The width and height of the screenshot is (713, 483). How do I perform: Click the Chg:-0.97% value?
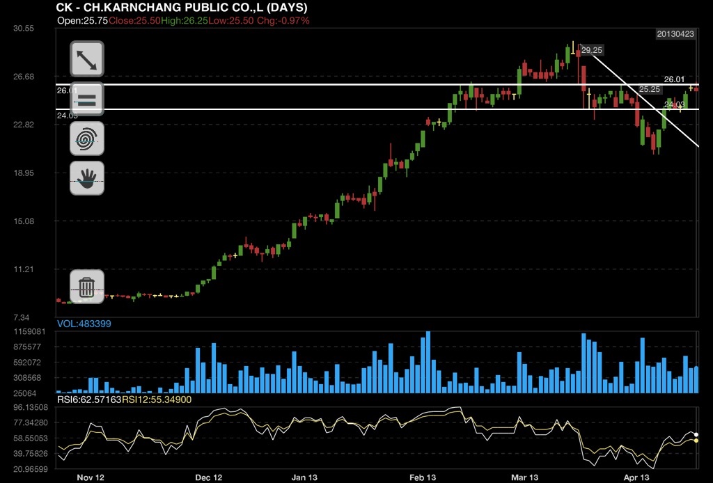click(283, 20)
